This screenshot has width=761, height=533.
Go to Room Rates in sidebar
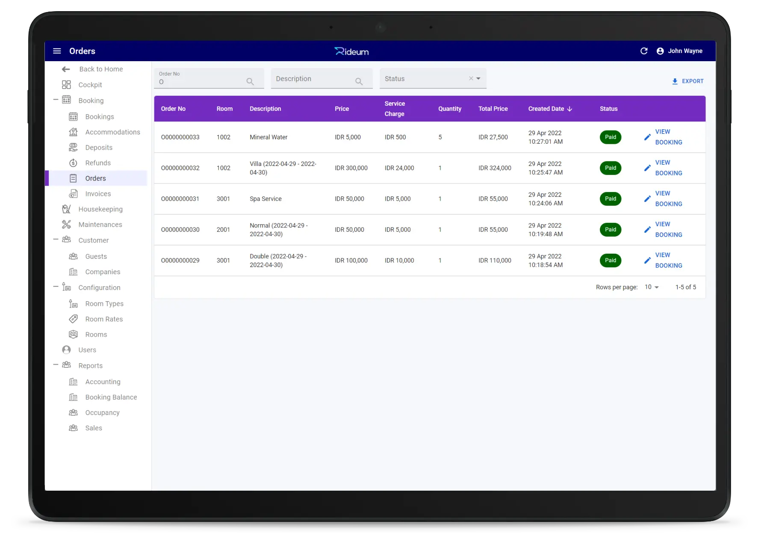pos(104,319)
